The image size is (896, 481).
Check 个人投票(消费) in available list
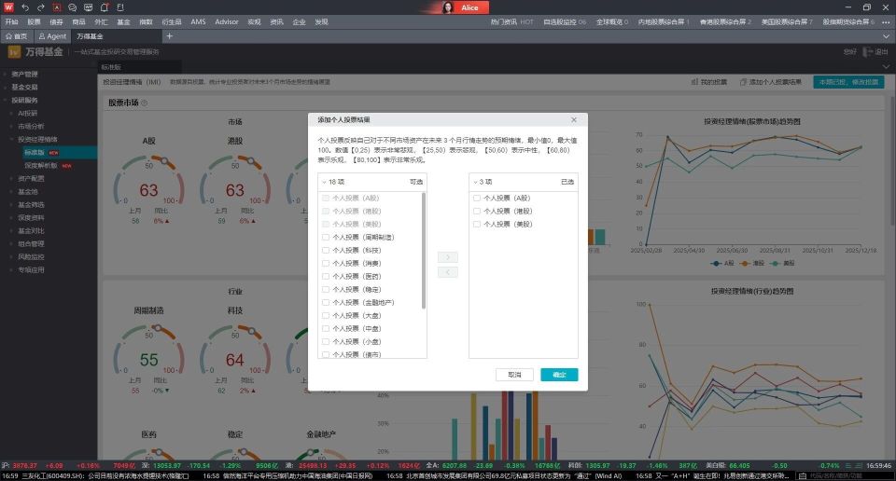(326, 264)
